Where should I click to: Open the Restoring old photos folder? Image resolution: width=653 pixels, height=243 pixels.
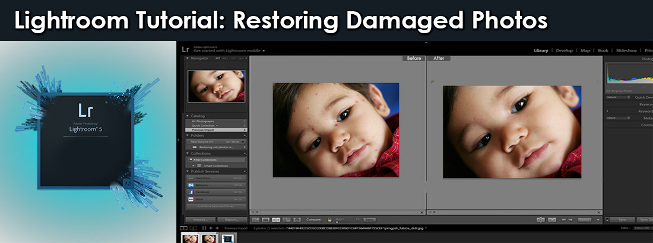(x=215, y=148)
